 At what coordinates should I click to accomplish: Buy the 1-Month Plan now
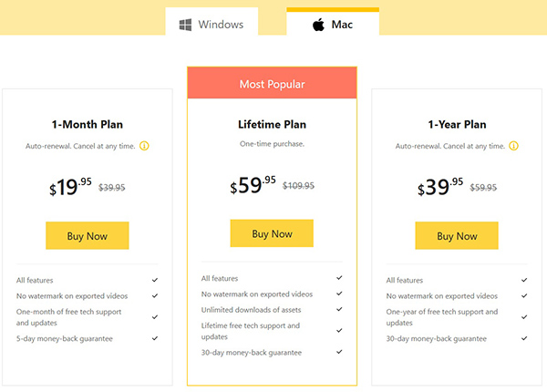[x=88, y=236]
